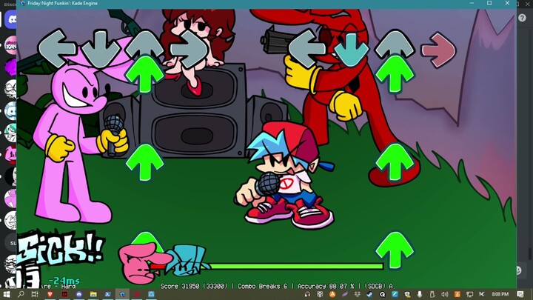The width and height of the screenshot is (533, 300).
Task: Click the SICK!! rating popup
Action: (60, 247)
